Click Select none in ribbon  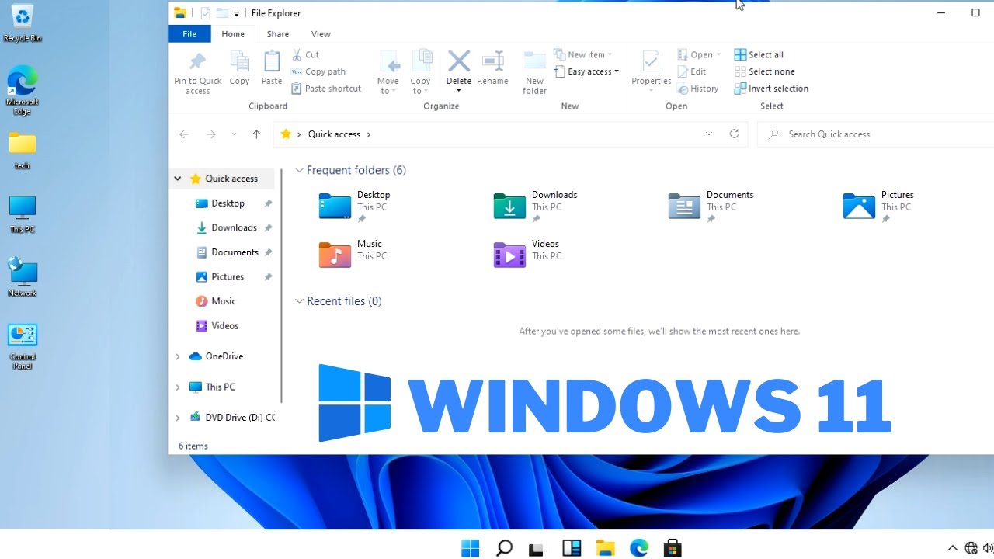[764, 71]
